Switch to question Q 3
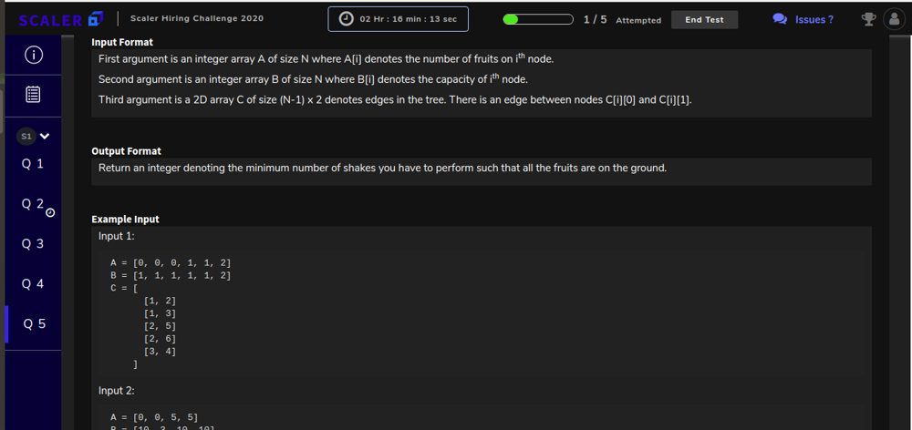This screenshot has height=430, width=912. coord(33,243)
